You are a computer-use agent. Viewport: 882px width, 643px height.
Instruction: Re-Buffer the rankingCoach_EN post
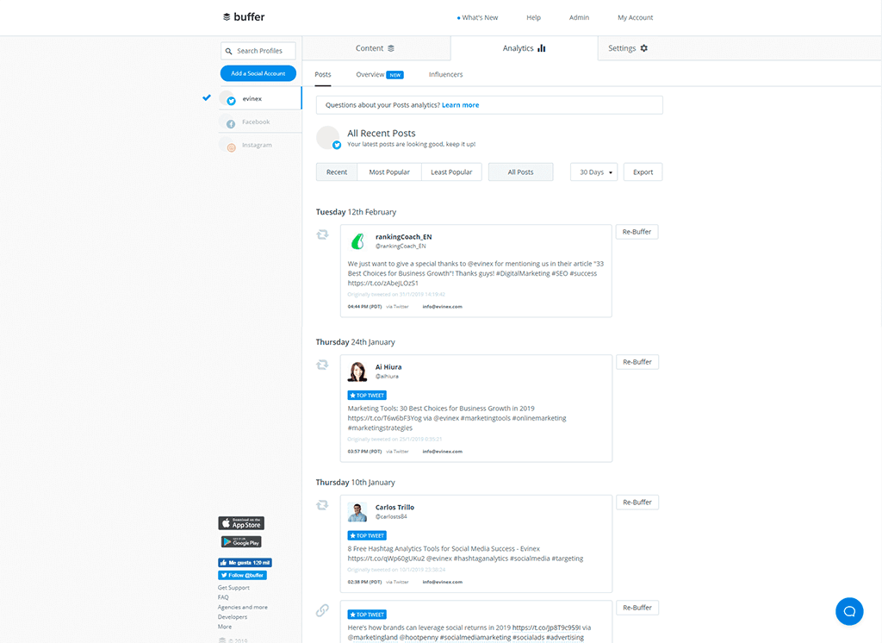637,232
